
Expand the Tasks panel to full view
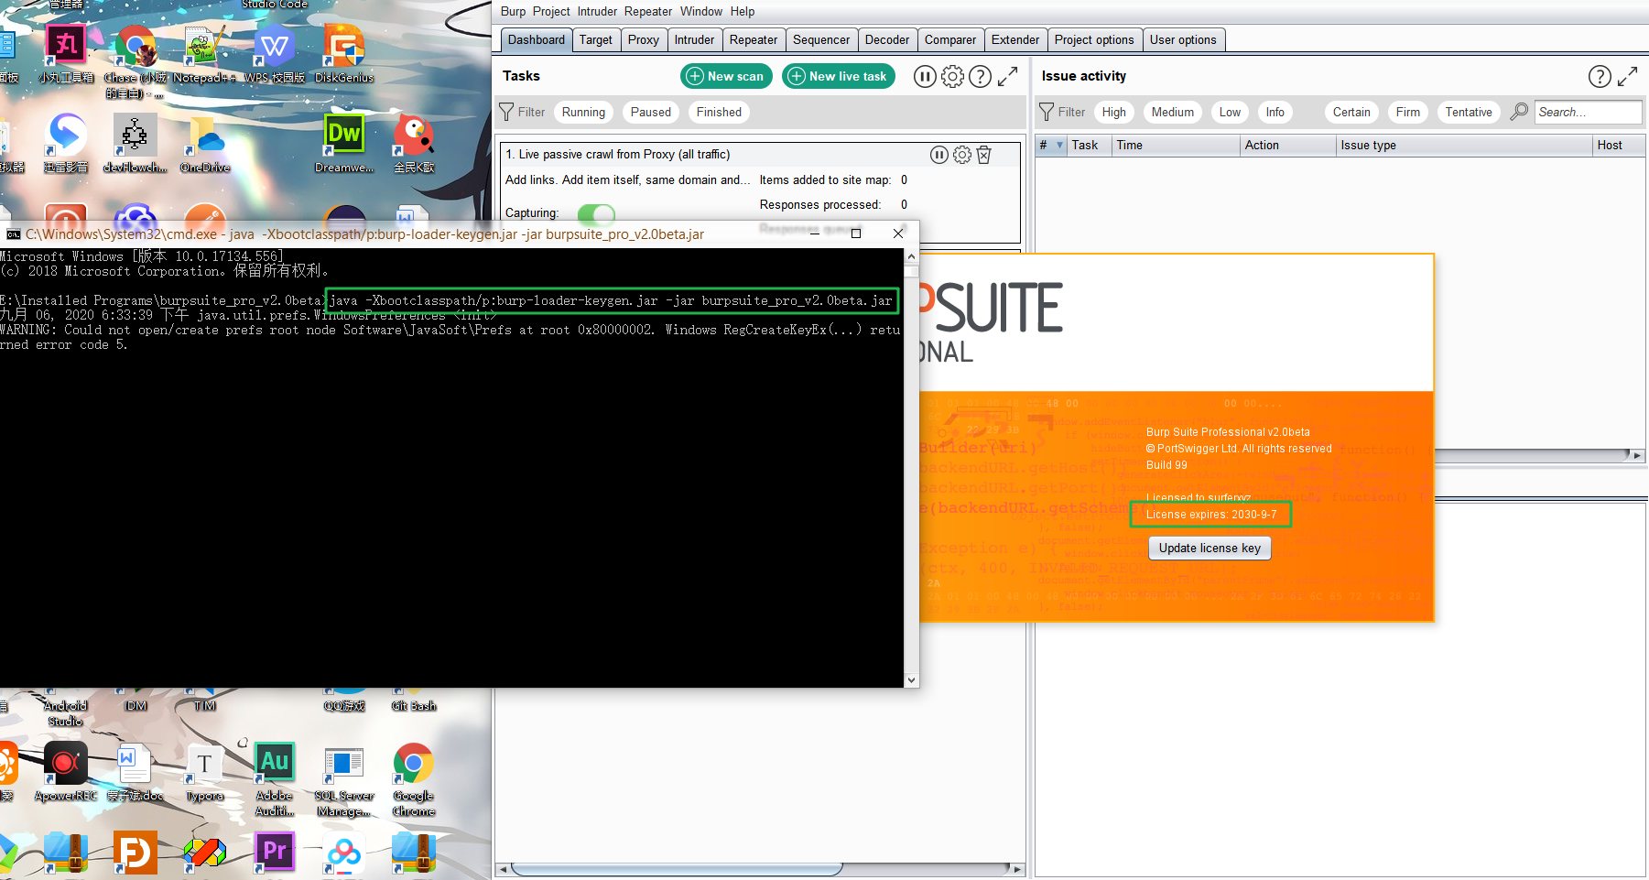[x=1007, y=77]
